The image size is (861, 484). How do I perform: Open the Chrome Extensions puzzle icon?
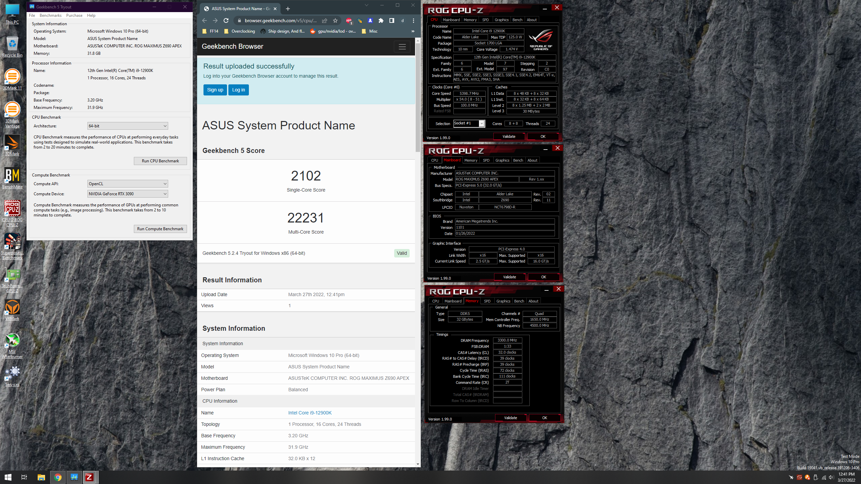(381, 21)
